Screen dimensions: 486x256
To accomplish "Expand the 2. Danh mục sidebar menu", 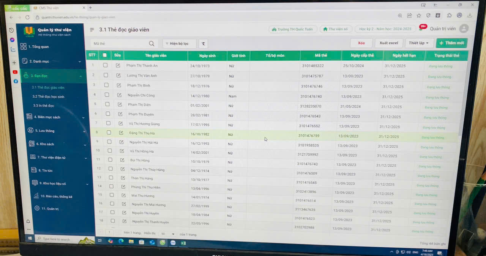I will (x=52, y=61).
